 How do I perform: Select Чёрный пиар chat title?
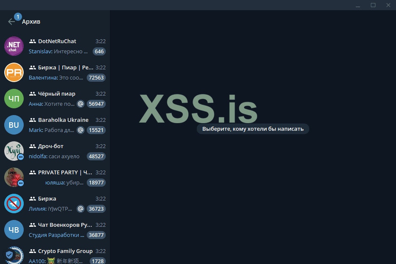tap(57, 94)
